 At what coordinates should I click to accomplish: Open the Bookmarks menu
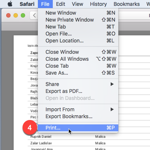coord(127,4)
